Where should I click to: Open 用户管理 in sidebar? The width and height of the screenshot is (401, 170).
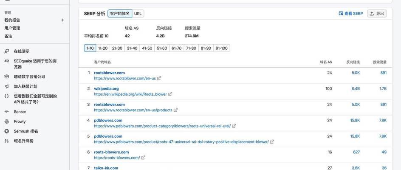coord(12,28)
